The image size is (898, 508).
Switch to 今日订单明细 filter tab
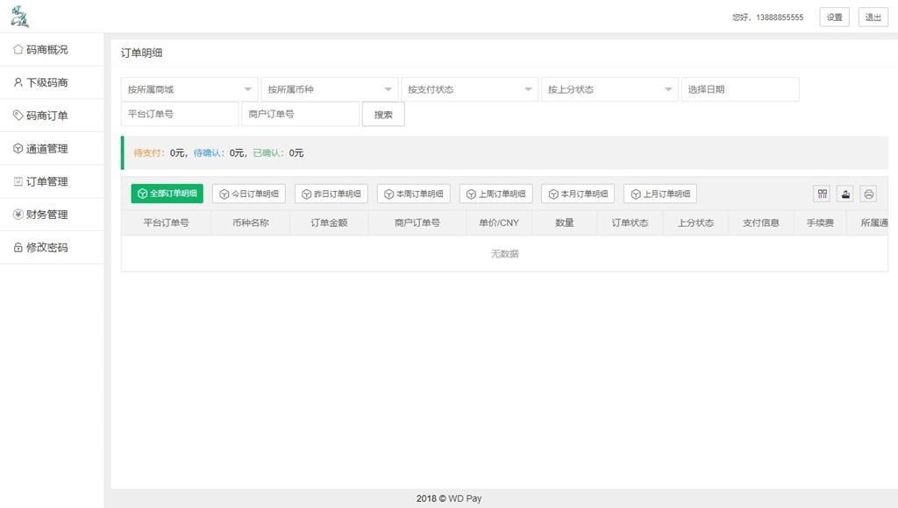pos(249,194)
